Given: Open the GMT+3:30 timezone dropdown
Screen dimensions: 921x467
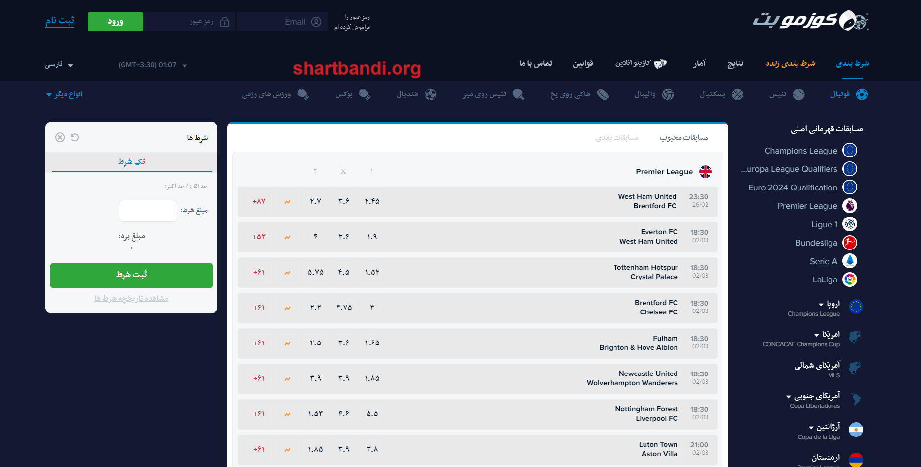Looking at the screenshot, I should point(153,65).
